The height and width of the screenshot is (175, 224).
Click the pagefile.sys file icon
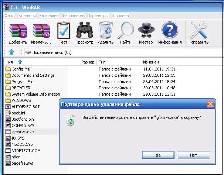click(8, 163)
